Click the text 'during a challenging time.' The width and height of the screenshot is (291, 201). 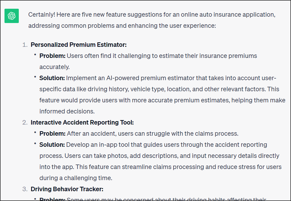[x=76, y=178]
